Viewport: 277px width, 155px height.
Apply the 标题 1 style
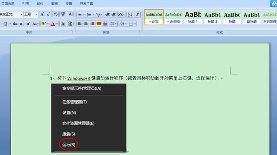(x=193, y=17)
